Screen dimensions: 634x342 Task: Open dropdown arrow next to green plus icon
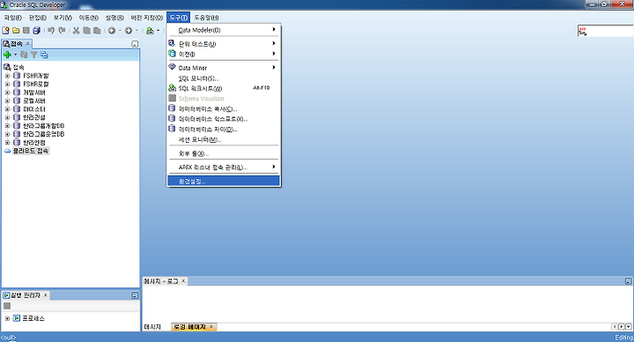point(15,55)
